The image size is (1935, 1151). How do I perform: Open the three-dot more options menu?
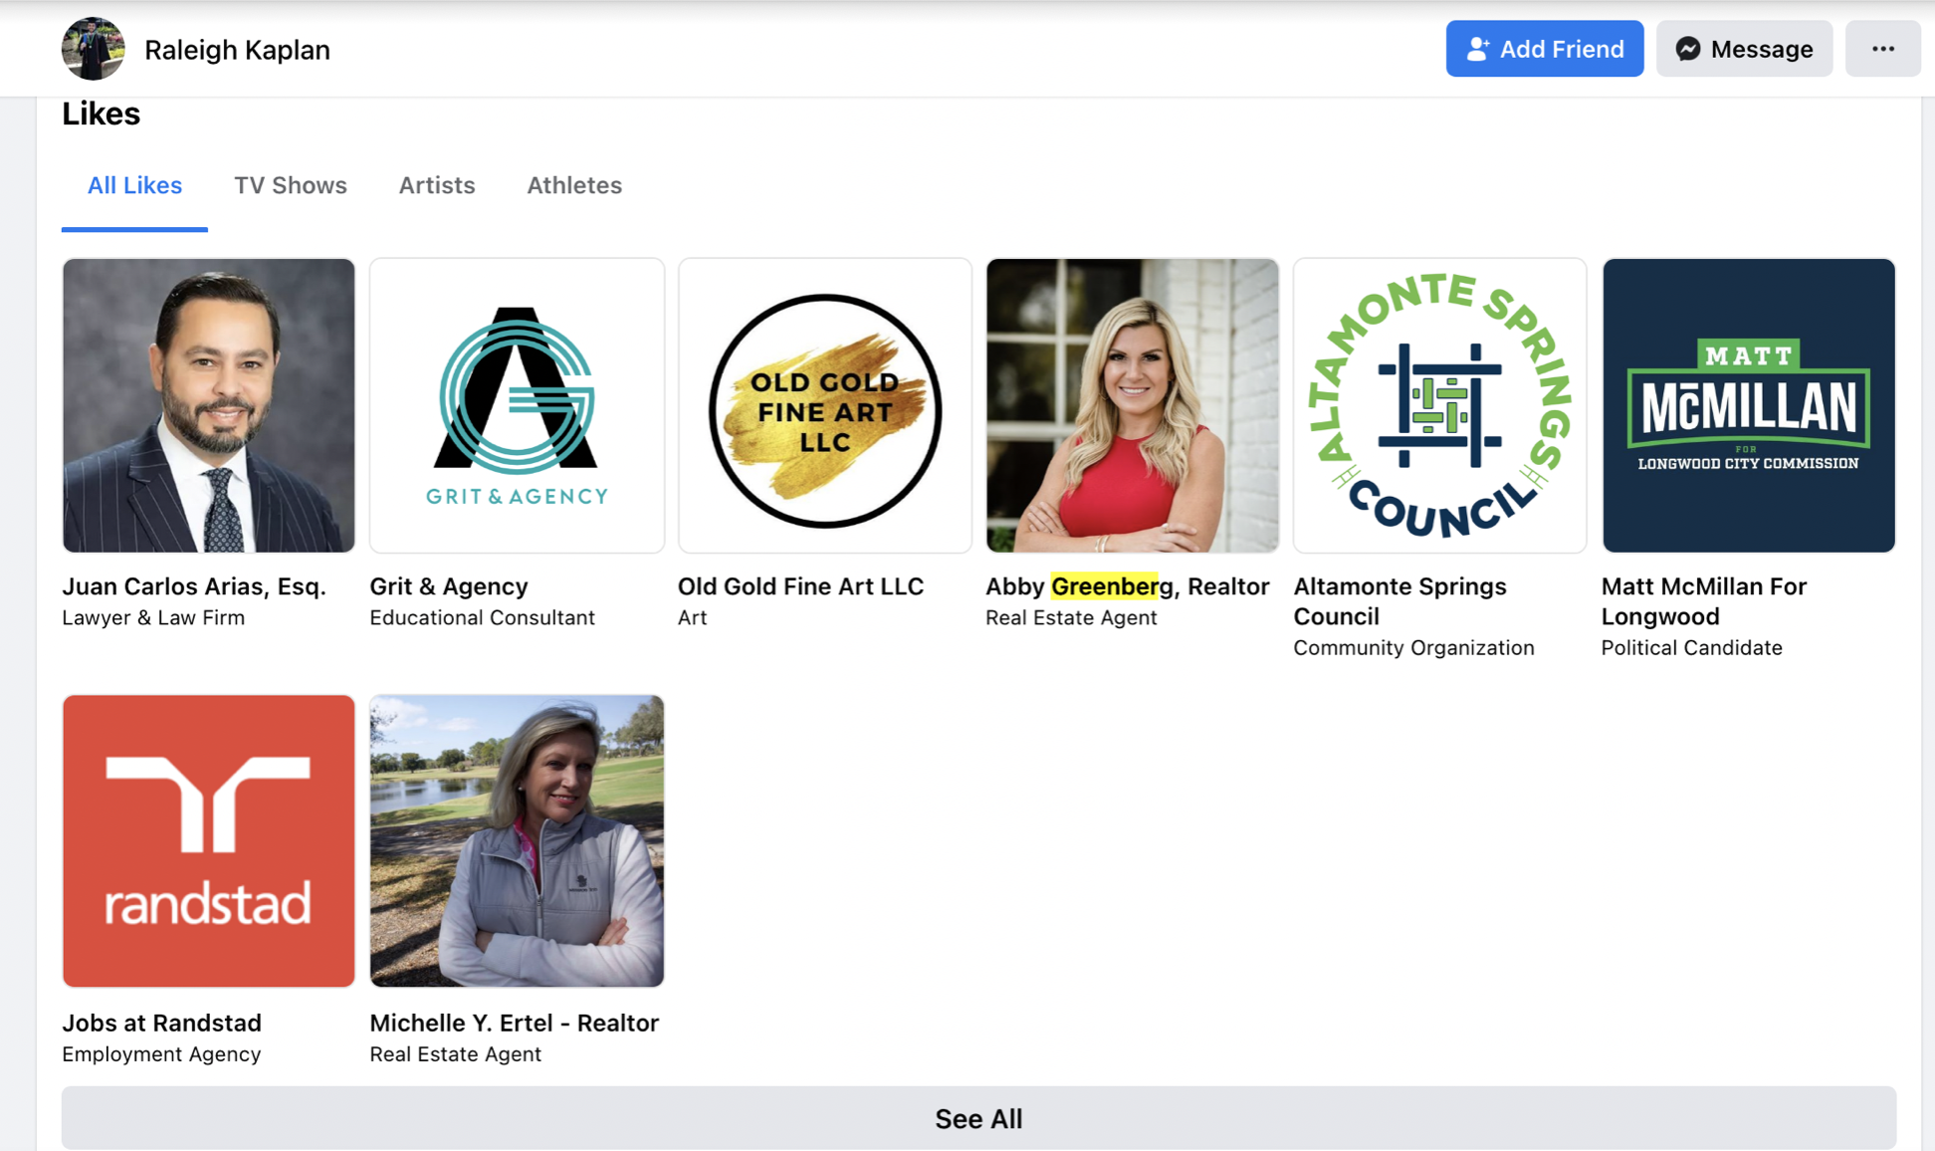click(1882, 49)
